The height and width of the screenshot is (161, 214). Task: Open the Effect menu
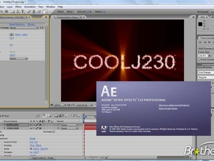pos(18,7)
